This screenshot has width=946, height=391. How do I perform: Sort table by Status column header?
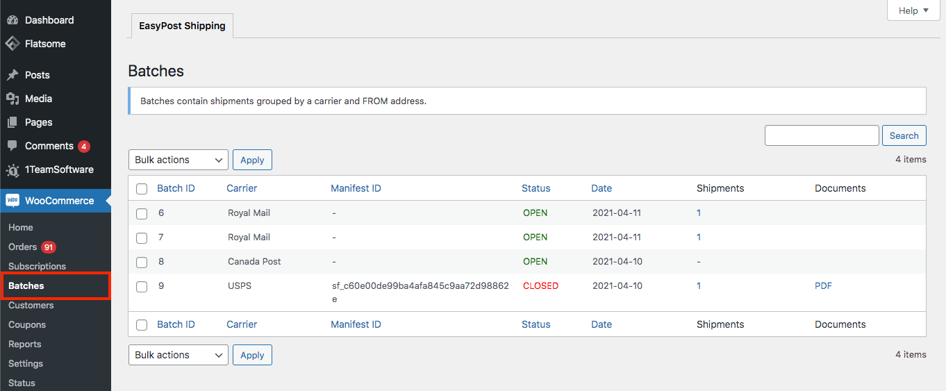[536, 188]
